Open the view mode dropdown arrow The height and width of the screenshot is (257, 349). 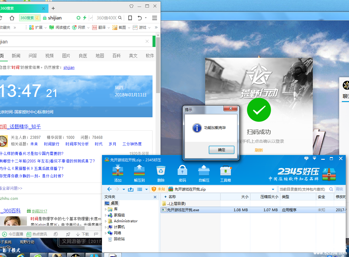tap(146, 189)
